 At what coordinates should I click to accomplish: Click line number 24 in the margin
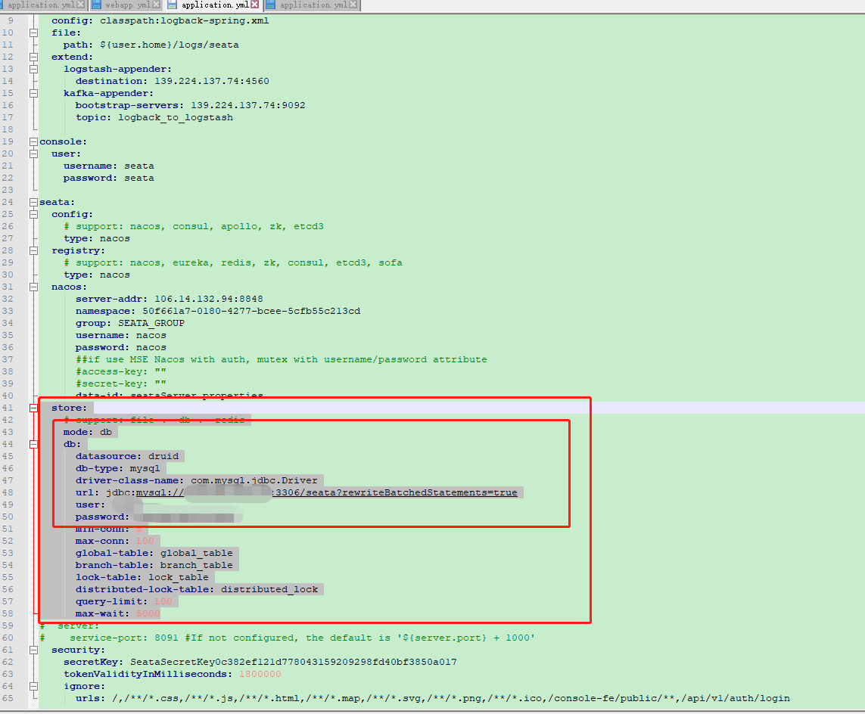8,203
